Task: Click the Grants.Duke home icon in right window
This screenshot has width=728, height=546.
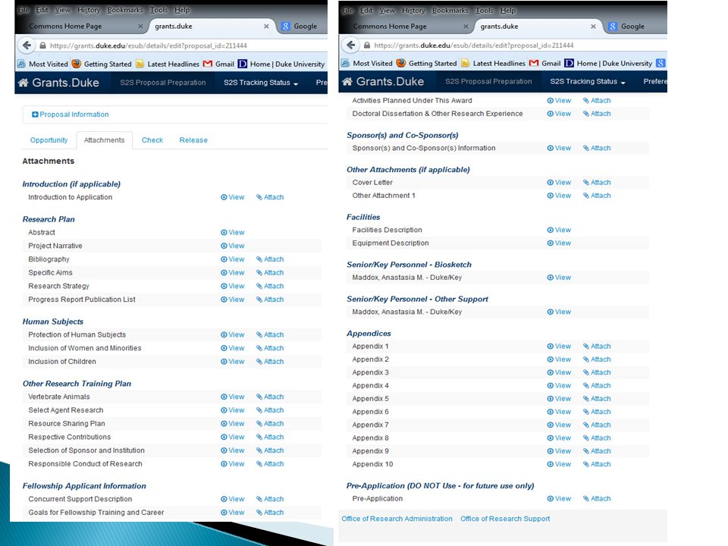Action: tap(347, 82)
